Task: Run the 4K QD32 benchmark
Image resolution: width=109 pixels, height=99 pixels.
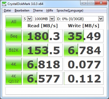Action: click(x=14, y=78)
